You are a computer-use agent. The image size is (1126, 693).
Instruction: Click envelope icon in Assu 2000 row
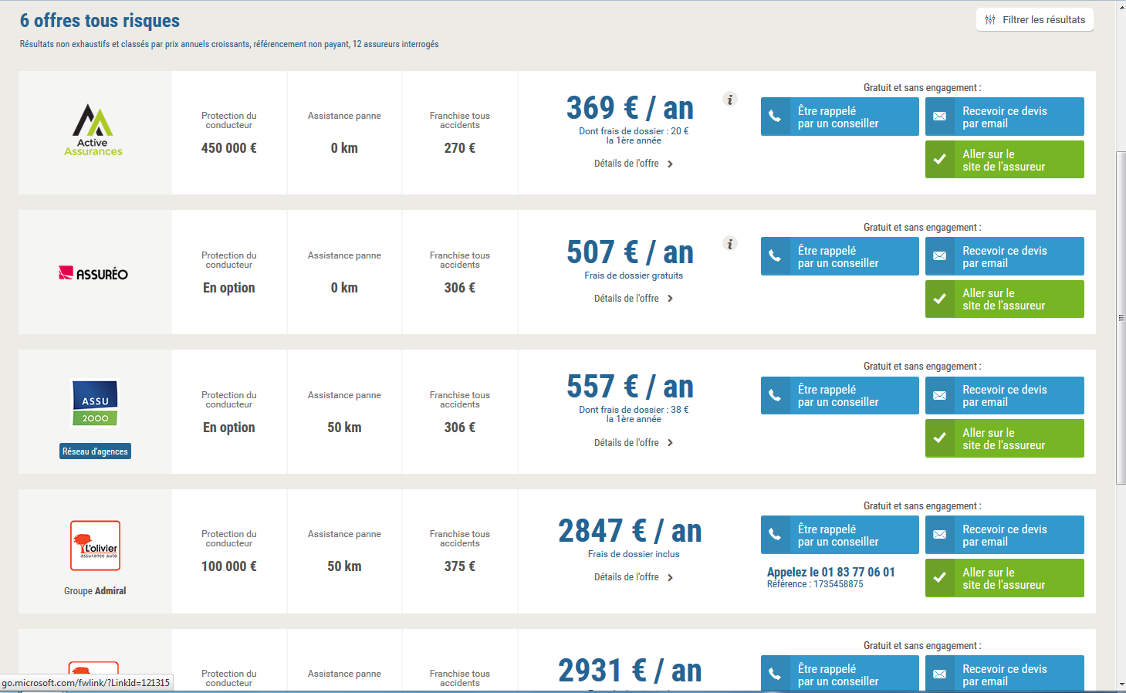coord(939,395)
